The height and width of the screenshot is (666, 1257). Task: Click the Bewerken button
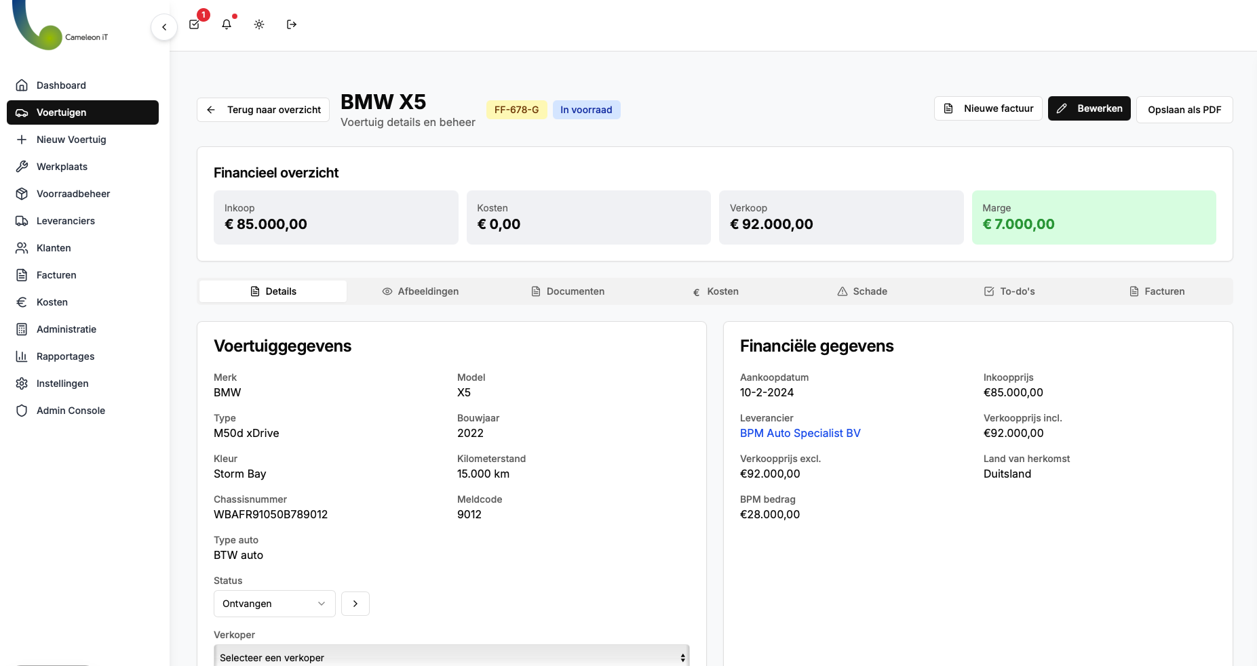(1089, 108)
